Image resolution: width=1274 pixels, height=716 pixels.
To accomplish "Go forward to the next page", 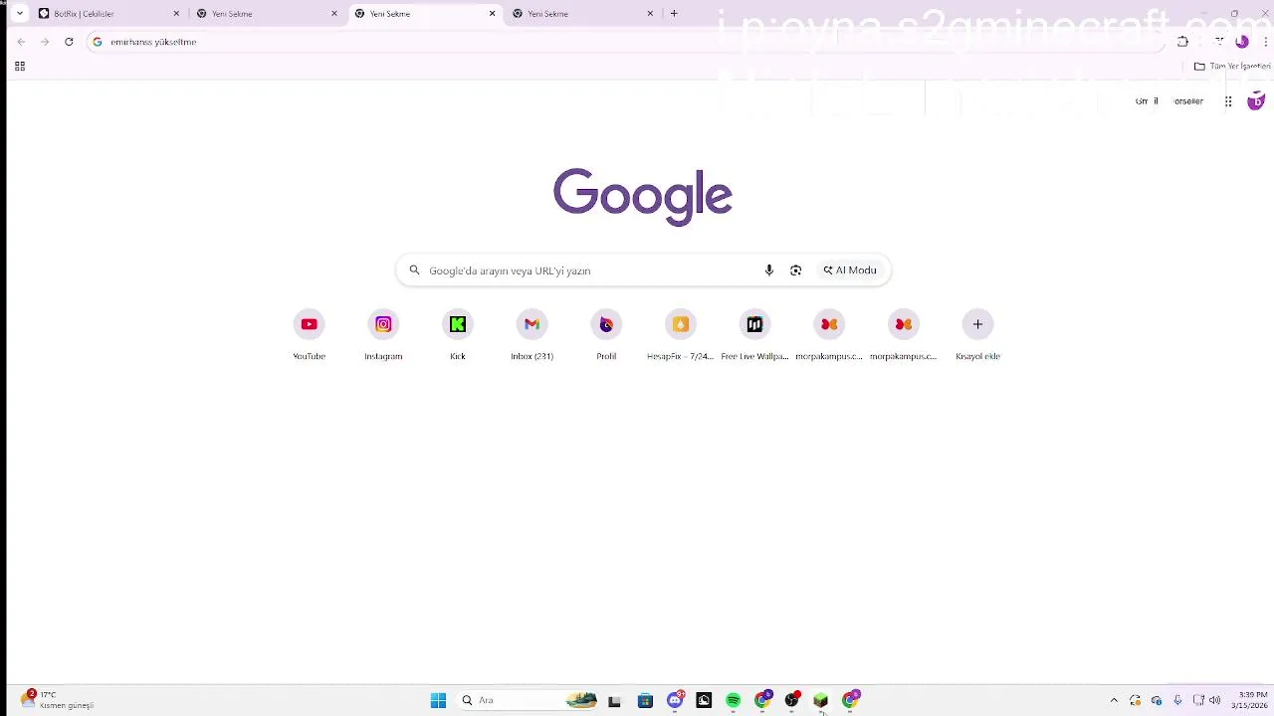I will point(45,42).
